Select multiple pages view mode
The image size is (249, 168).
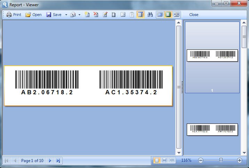pyautogui.click(x=172, y=160)
